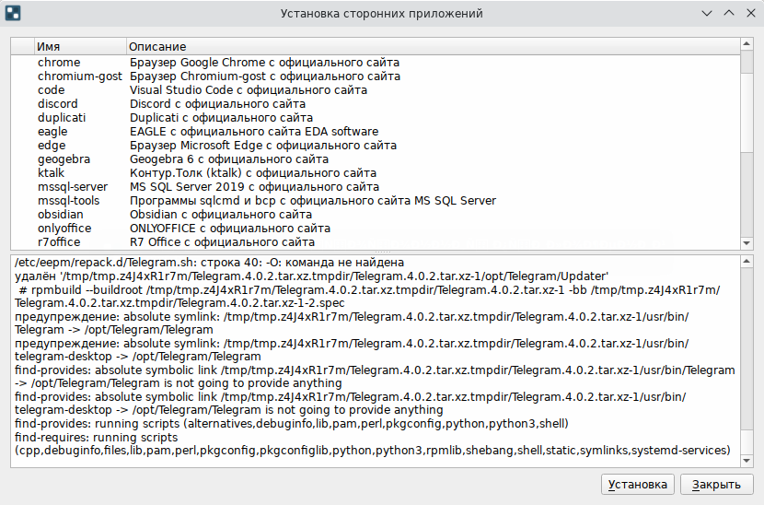Close the window using the title bar X
The image size is (764, 505).
pos(748,14)
